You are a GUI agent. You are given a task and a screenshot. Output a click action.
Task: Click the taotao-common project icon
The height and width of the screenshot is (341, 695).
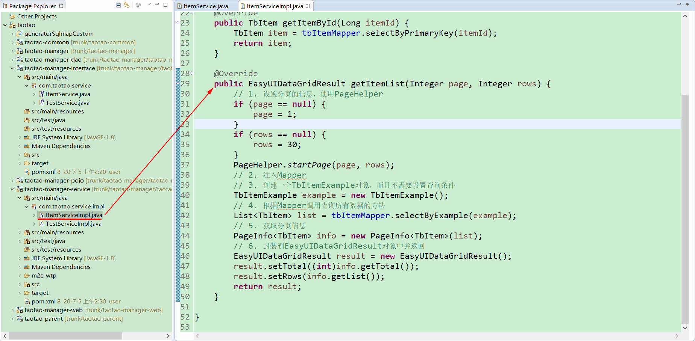click(x=20, y=42)
